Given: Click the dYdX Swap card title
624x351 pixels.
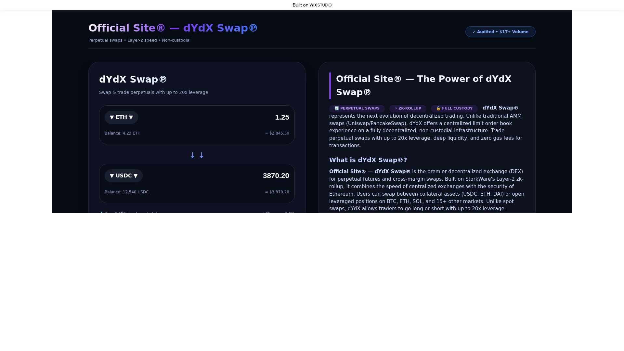Looking at the screenshot, I should click(133, 79).
